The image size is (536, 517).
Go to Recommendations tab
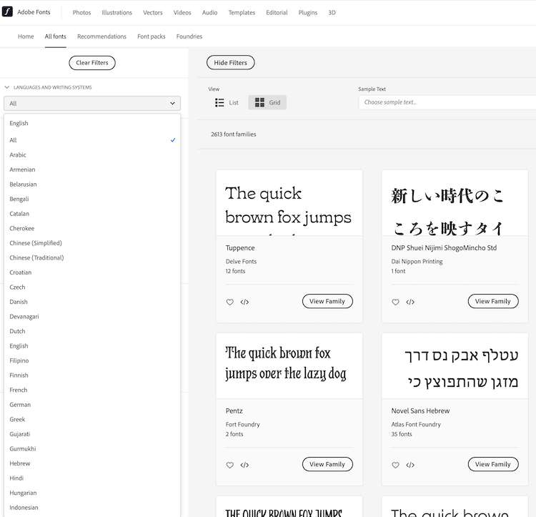101,36
